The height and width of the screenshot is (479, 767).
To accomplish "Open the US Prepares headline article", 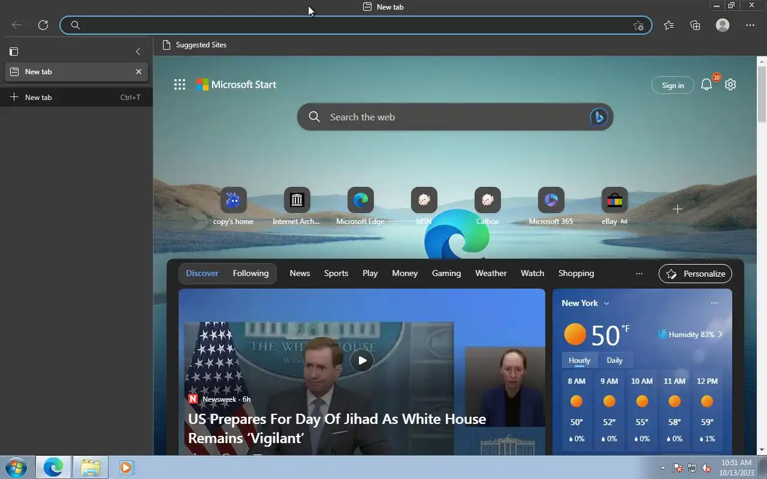I will coord(337,428).
